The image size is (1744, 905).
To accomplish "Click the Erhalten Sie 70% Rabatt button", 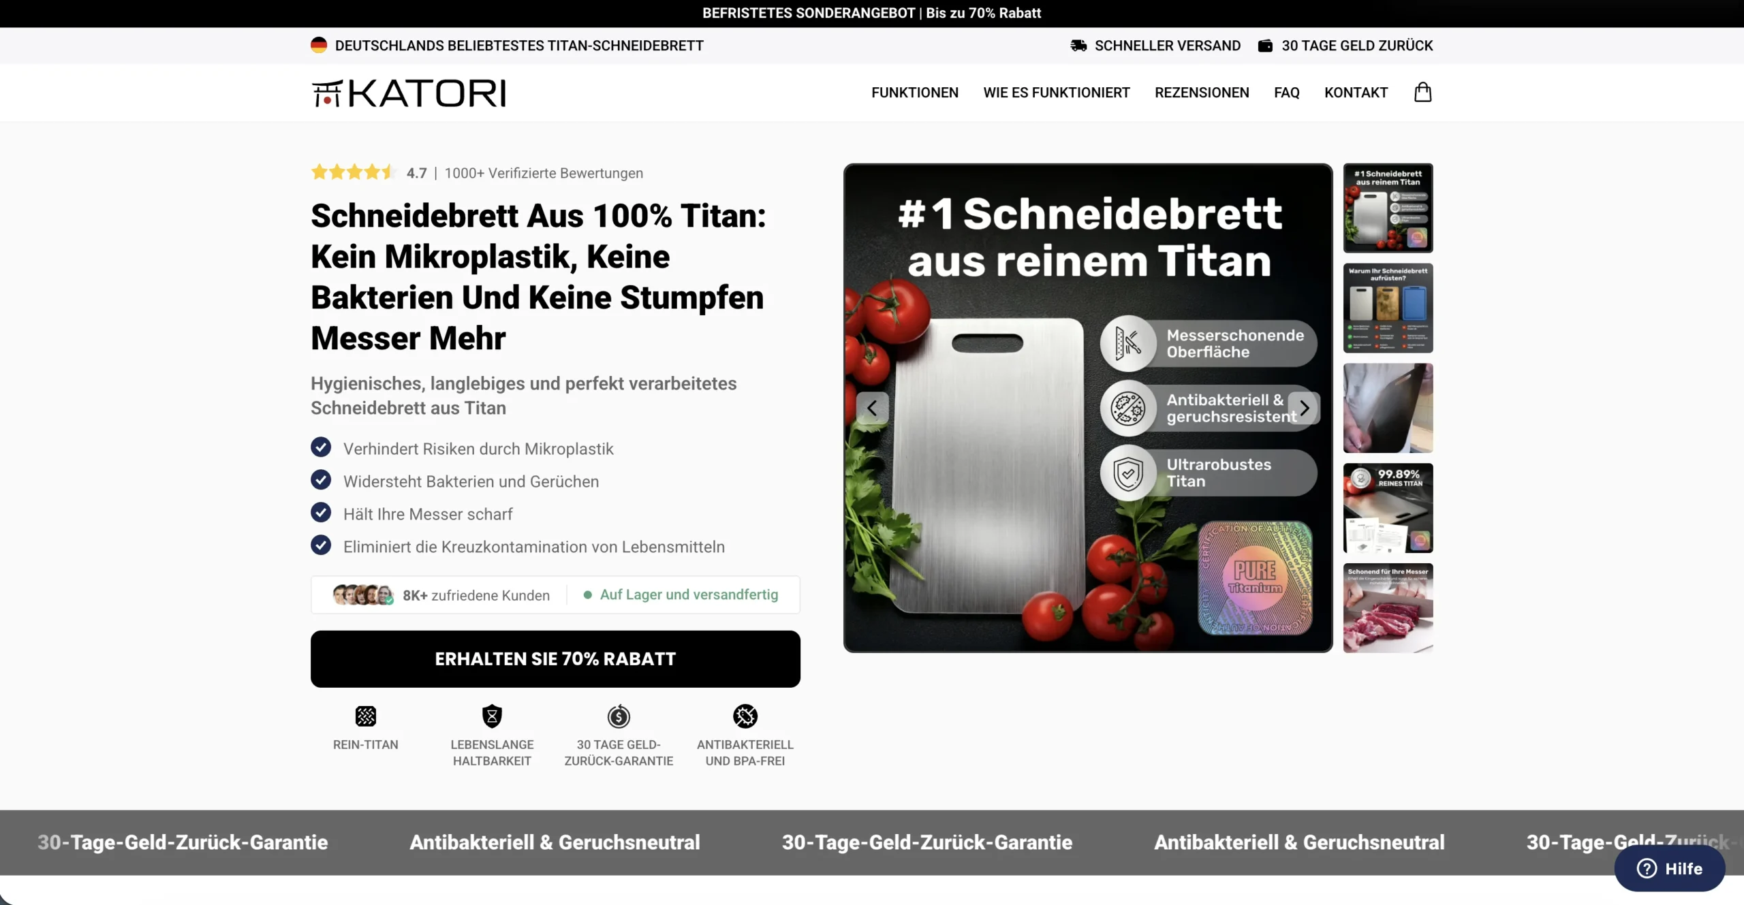I will [555, 658].
